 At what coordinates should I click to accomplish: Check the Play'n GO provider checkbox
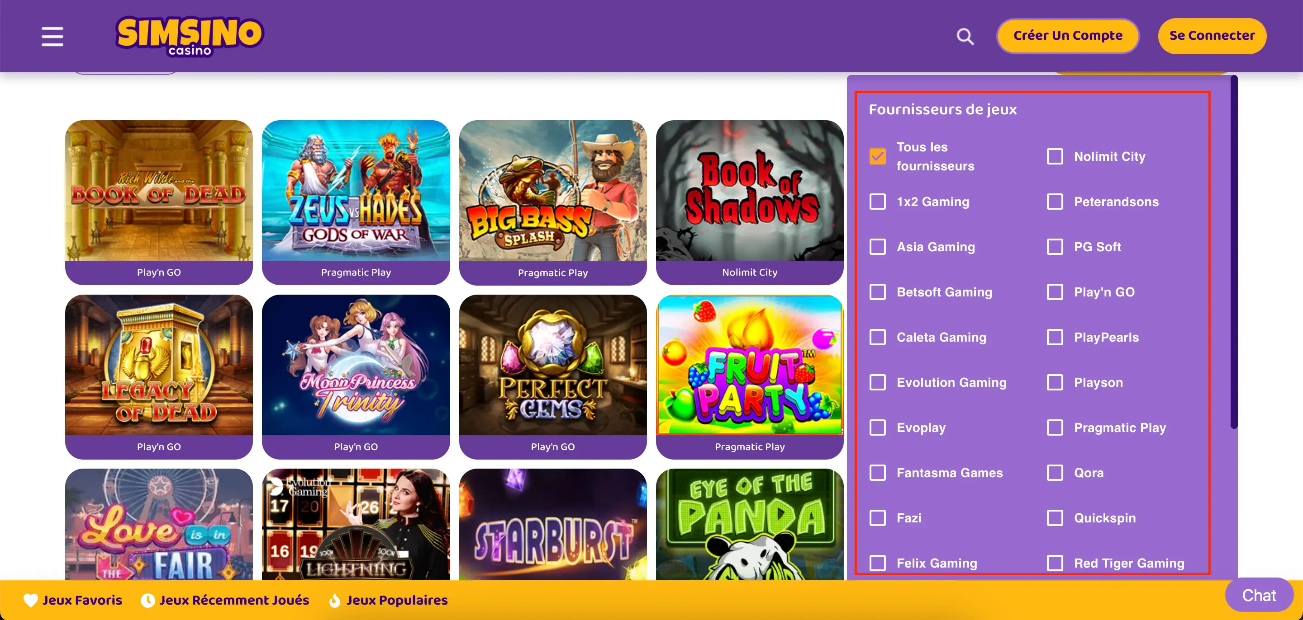point(1055,291)
